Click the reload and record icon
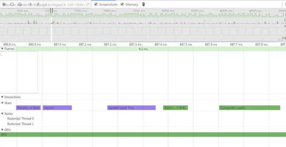This screenshot has height=147, width=286. click(x=12, y=4)
